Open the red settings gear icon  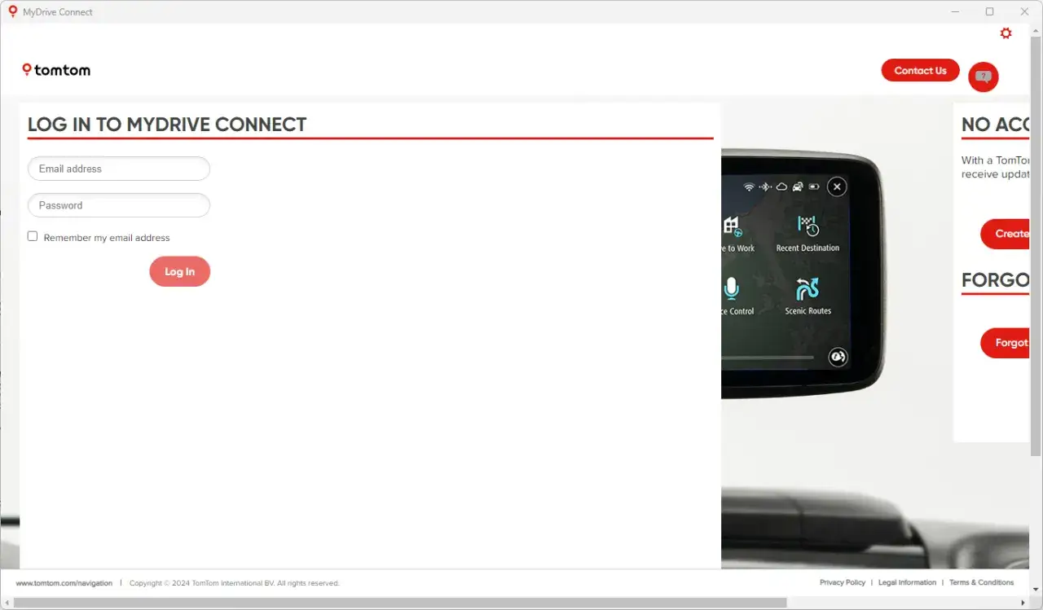coord(1006,33)
